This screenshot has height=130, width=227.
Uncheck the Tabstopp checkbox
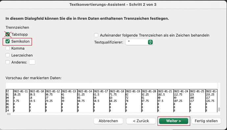[8, 34]
